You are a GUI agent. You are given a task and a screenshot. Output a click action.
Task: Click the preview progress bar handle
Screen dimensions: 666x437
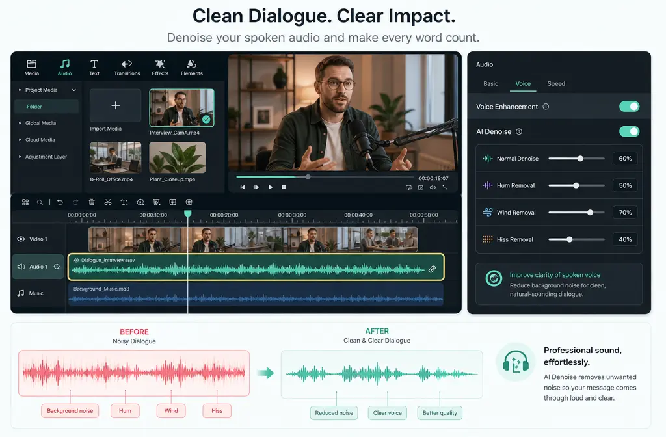[308, 177]
